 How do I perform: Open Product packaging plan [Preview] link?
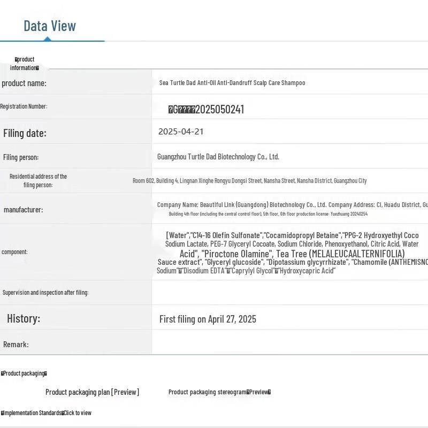(92, 392)
